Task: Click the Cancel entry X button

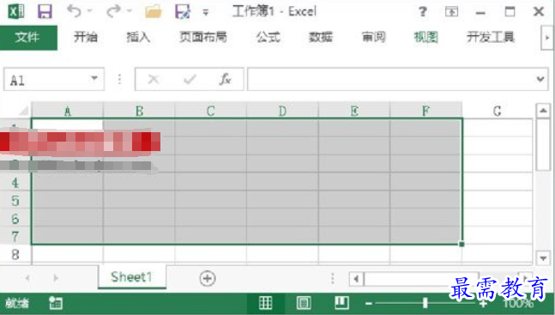Action: pyautogui.click(x=153, y=79)
